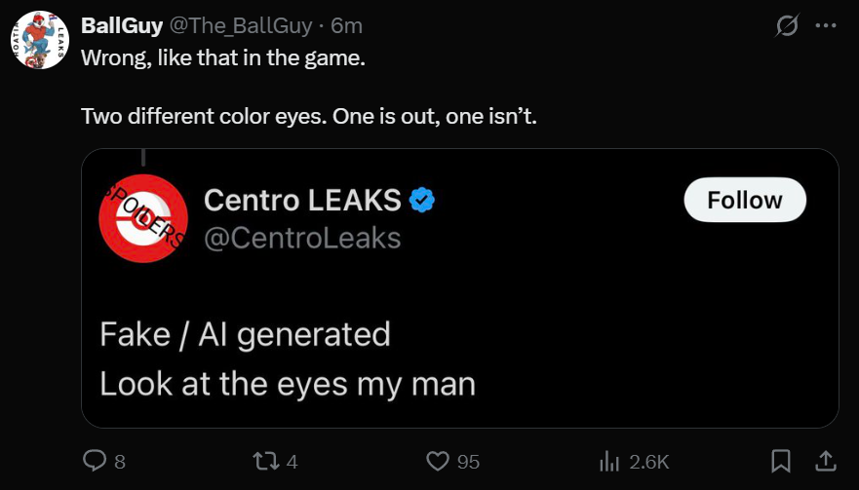
Task: Open BallGuy's profile picture
Action: (x=39, y=40)
